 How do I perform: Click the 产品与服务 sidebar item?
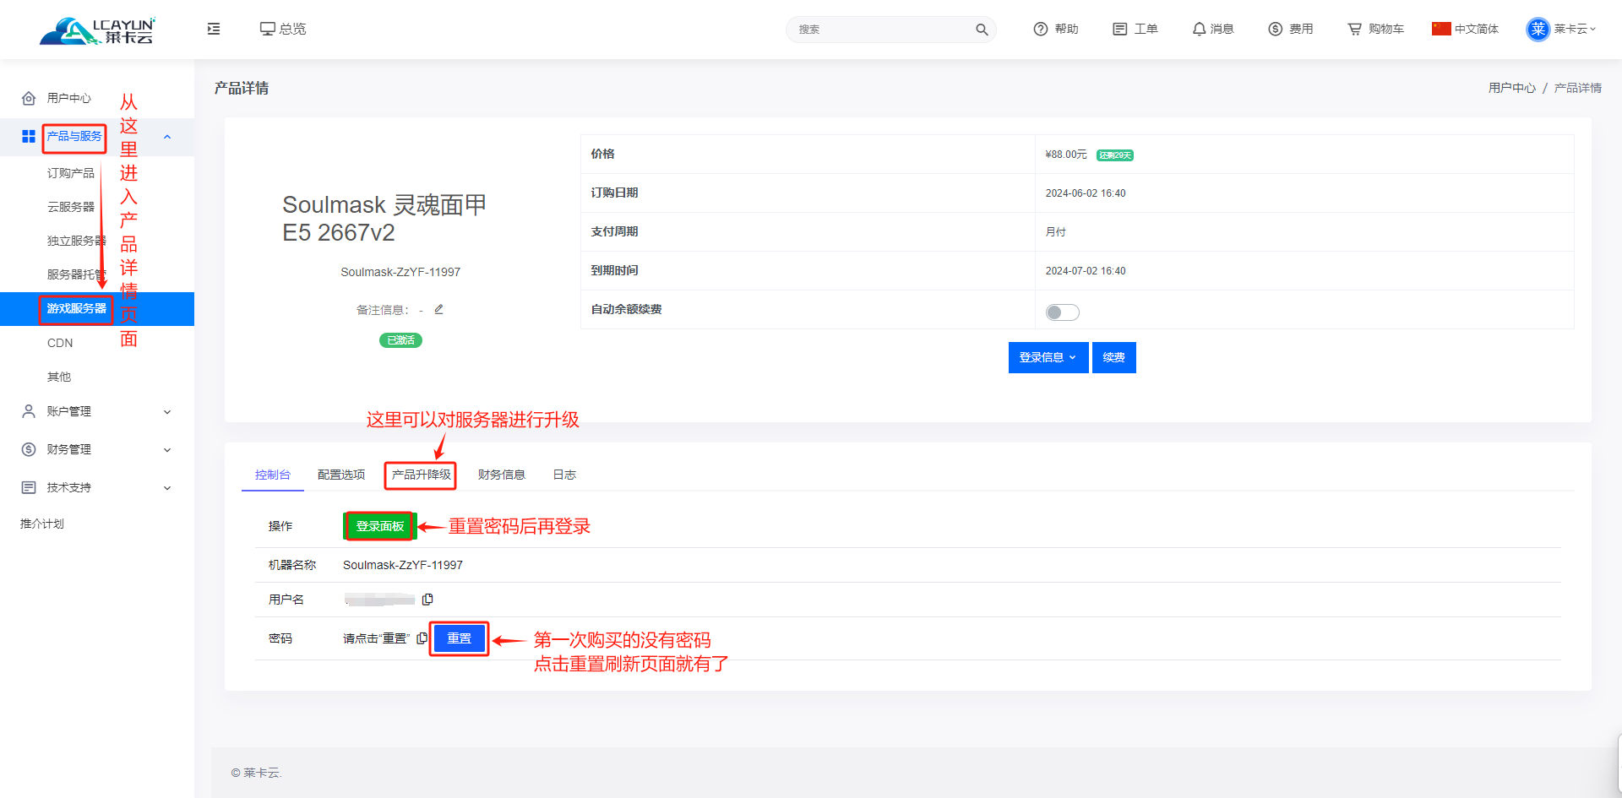(x=74, y=136)
